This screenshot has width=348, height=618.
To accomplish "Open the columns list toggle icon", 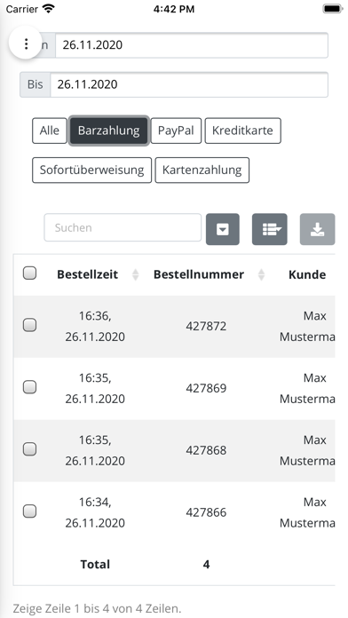I will 270,229.
